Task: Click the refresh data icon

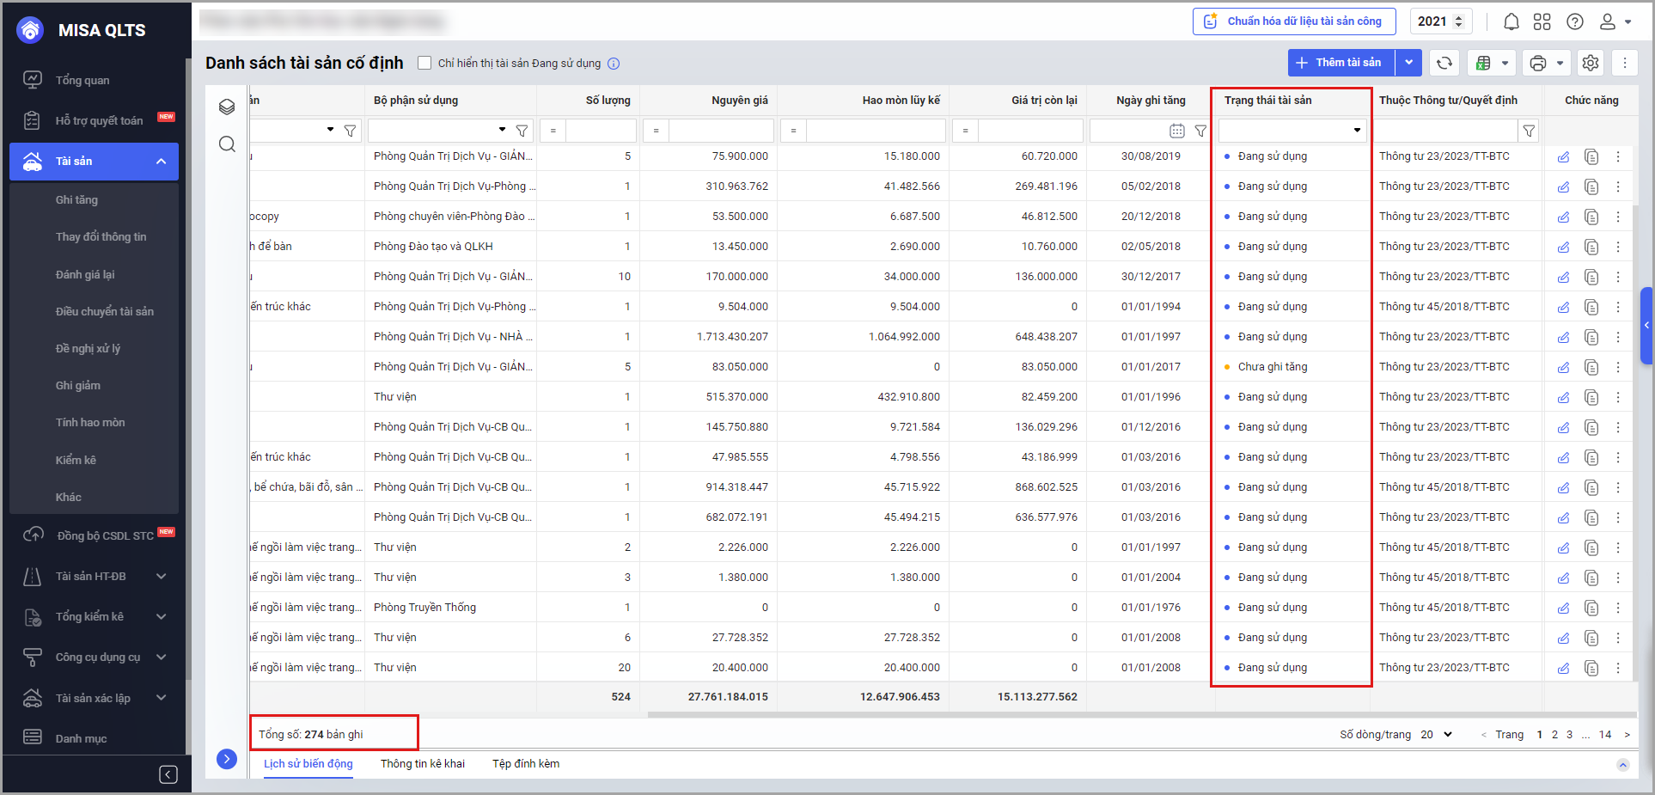Action: click(1444, 63)
